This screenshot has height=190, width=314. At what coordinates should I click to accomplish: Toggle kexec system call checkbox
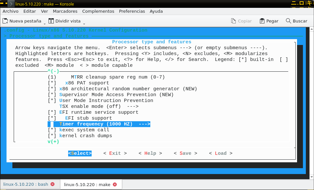(52, 130)
